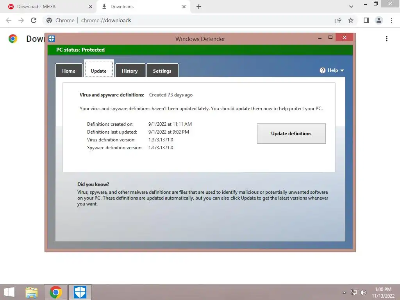The width and height of the screenshot is (400, 300).
Task: Open the Windows Start button
Action: tap(9, 292)
